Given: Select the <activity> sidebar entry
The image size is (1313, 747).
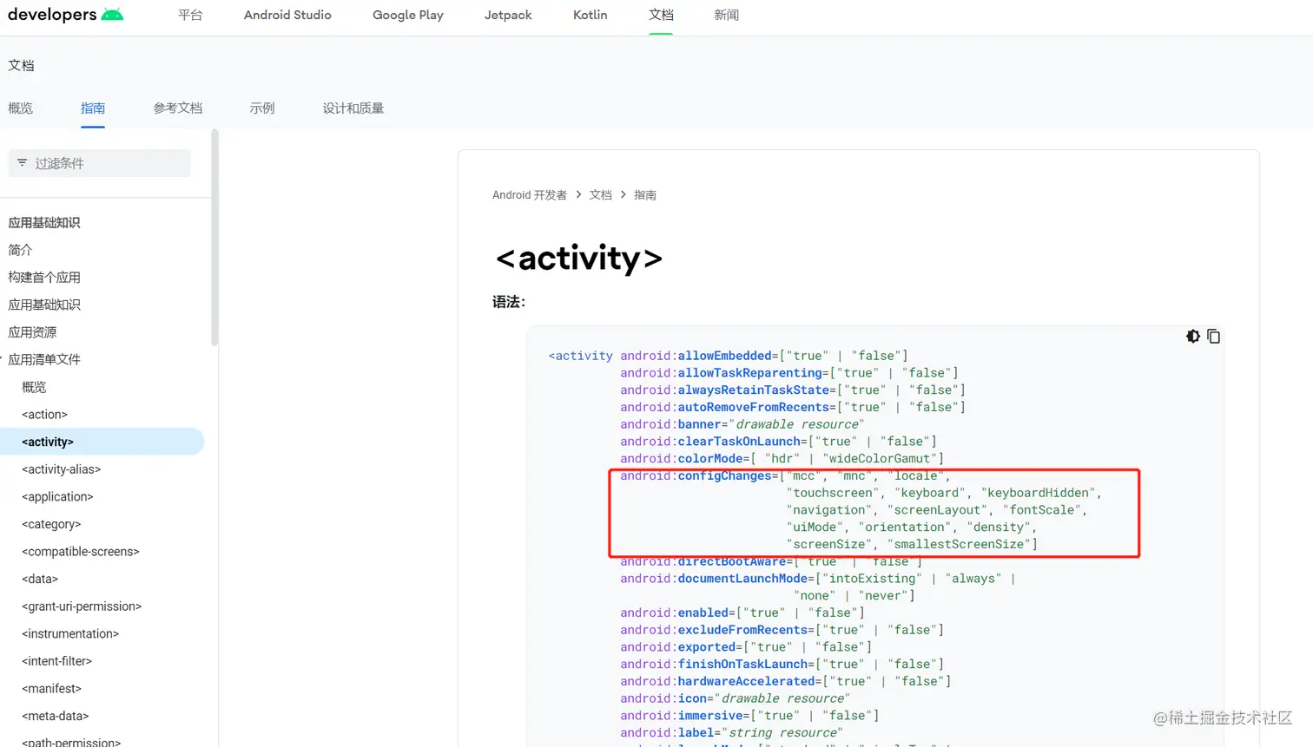Looking at the screenshot, I should pyautogui.click(x=102, y=442).
